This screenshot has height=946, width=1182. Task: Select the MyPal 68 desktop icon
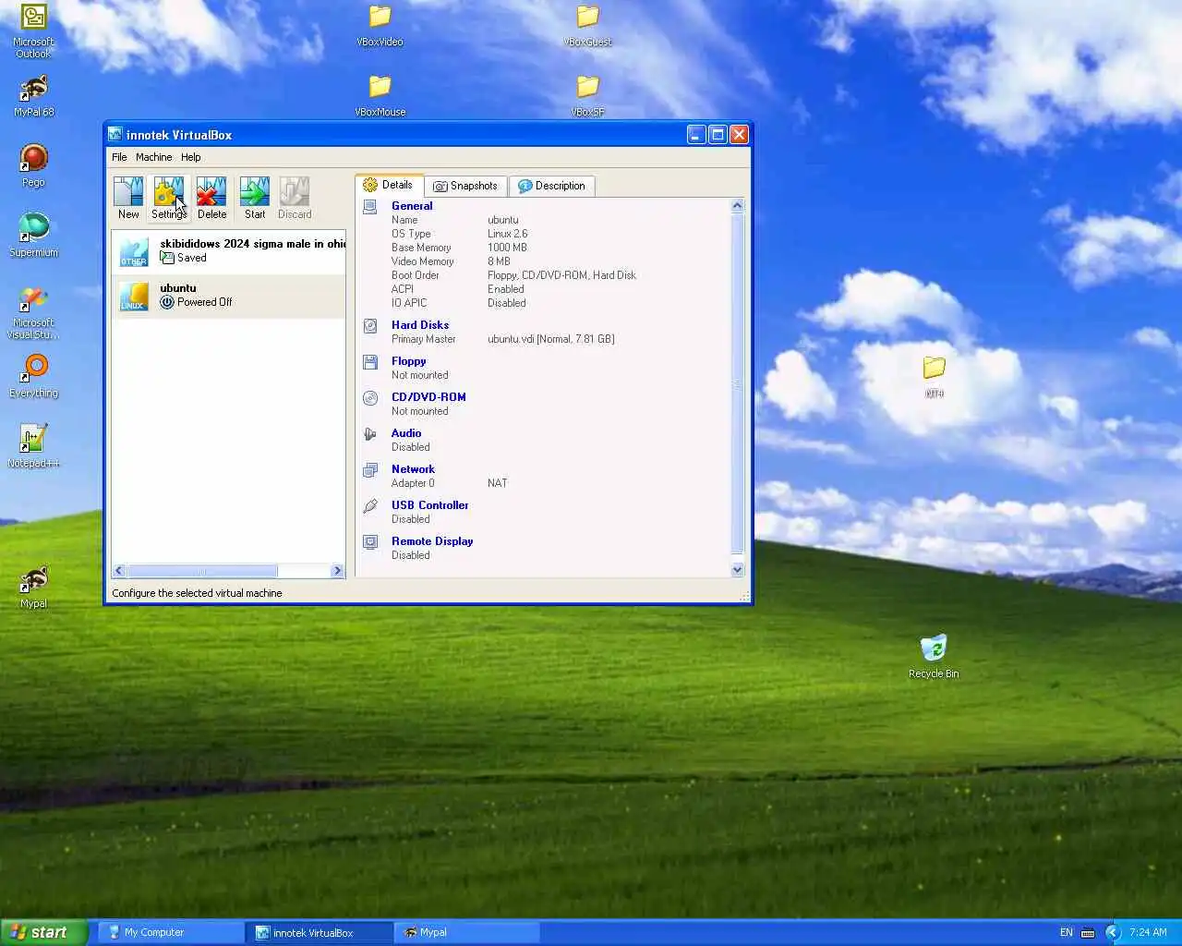(33, 96)
